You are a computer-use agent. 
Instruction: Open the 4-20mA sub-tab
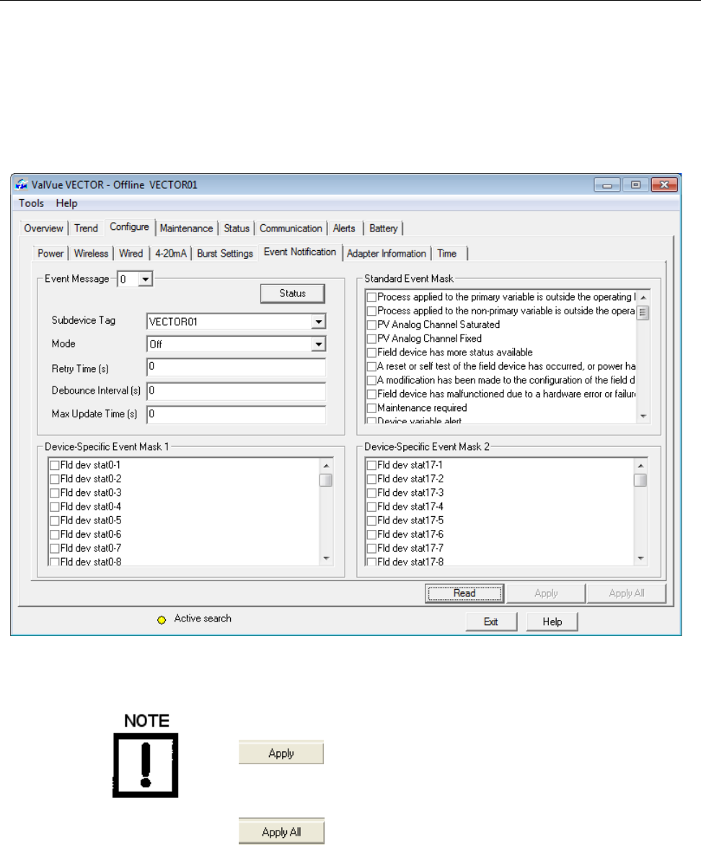pos(171,253)
